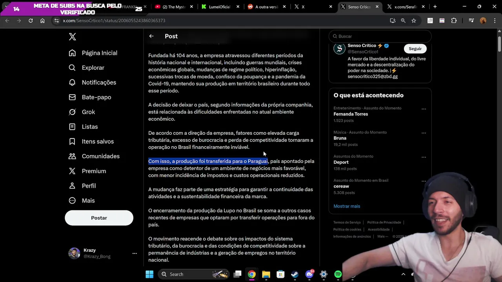Open Explorar search icon in sidebar
Image resolution: width=502 pixels, height=282 pixels.
pyautogui.click(x=72, y=68)
